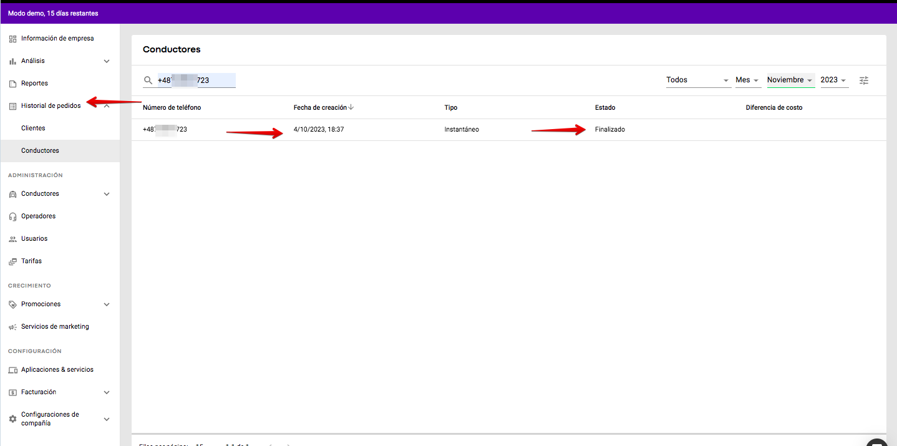The width and height of the screenshot is (897, 446).
Task: Open Operadores headset icon
Action: tap(12, 216)
